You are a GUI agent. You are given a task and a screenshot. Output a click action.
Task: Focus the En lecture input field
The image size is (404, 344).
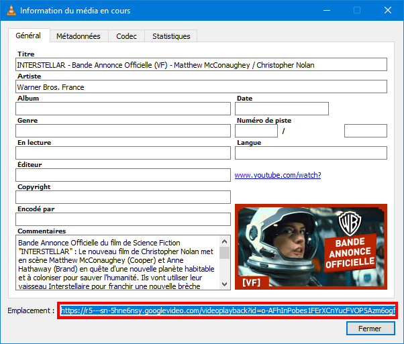point(123,153)
